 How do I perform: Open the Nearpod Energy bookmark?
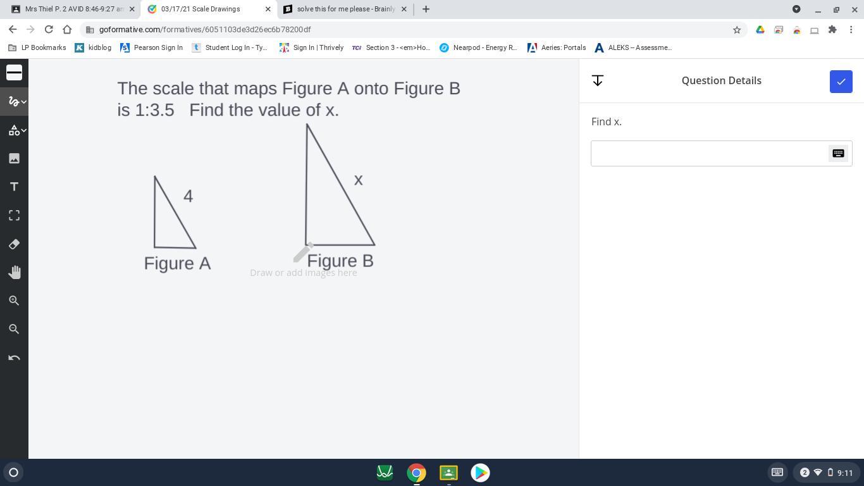(x=478, y=47)
